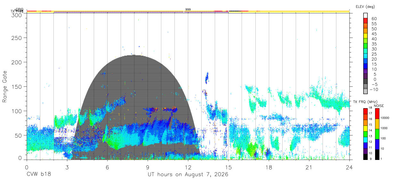Click the 100 tick on Range Gate axis
This screenshot has height=181, width=393.
click(x=16, y=111)
